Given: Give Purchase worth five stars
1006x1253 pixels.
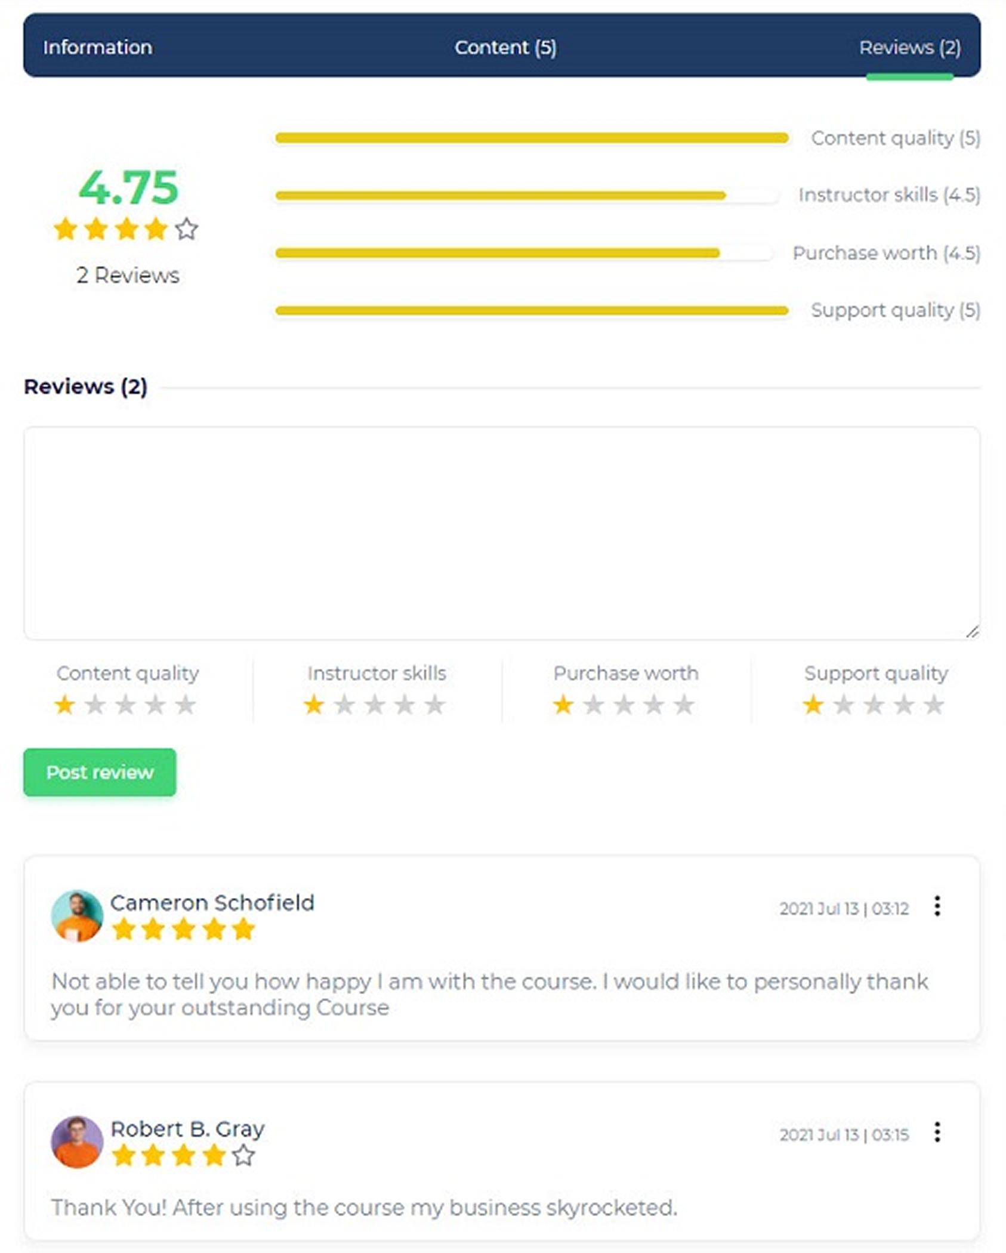Looking at the screenshot, I should (684, 705).
